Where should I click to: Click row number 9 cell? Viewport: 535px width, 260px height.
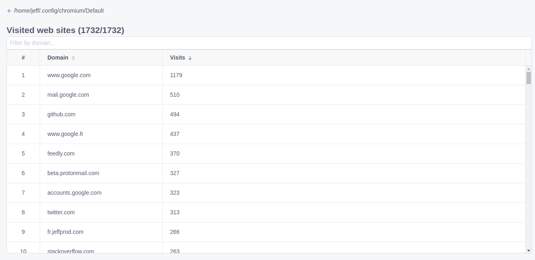click(23, 232)
